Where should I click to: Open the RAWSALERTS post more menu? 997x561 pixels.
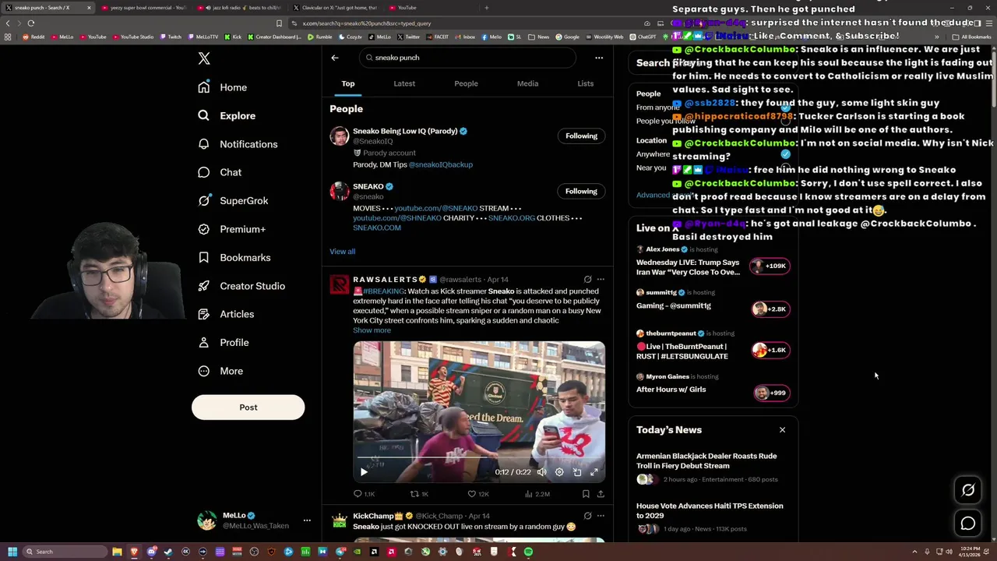click(x=600, y=279)
